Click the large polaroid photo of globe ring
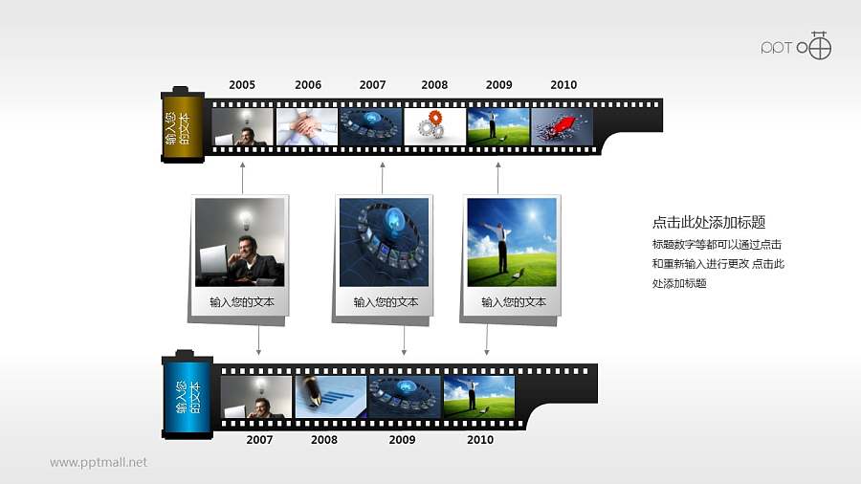Screen dimensions: 861x484 coord(384,242)
